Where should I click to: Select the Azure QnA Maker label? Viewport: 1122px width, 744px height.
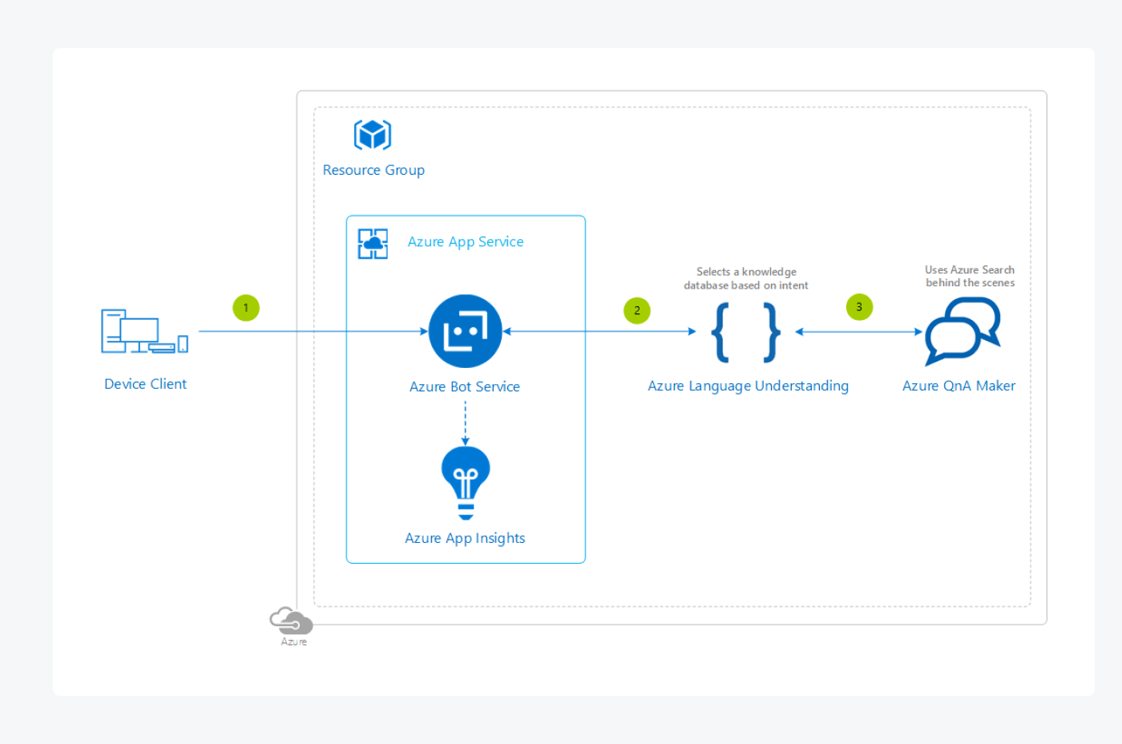(x=959, y=386)
